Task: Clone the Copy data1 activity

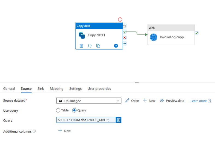Action: point(98,46)
